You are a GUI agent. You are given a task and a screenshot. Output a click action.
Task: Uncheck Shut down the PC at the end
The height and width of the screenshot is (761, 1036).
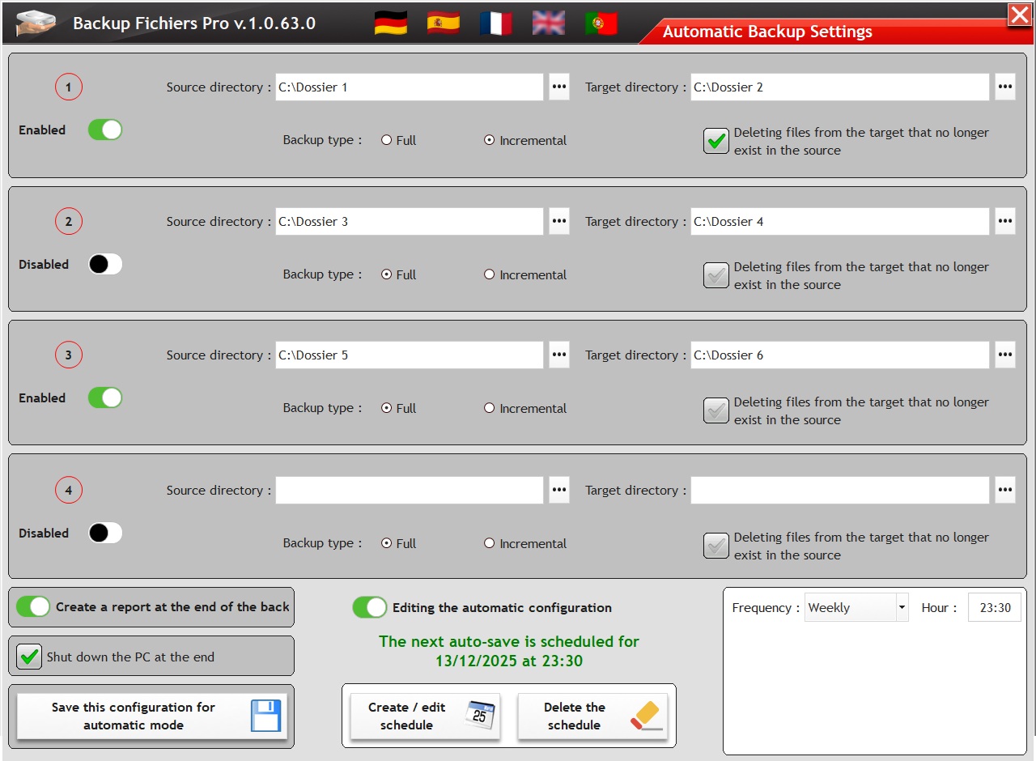point(29,656)
